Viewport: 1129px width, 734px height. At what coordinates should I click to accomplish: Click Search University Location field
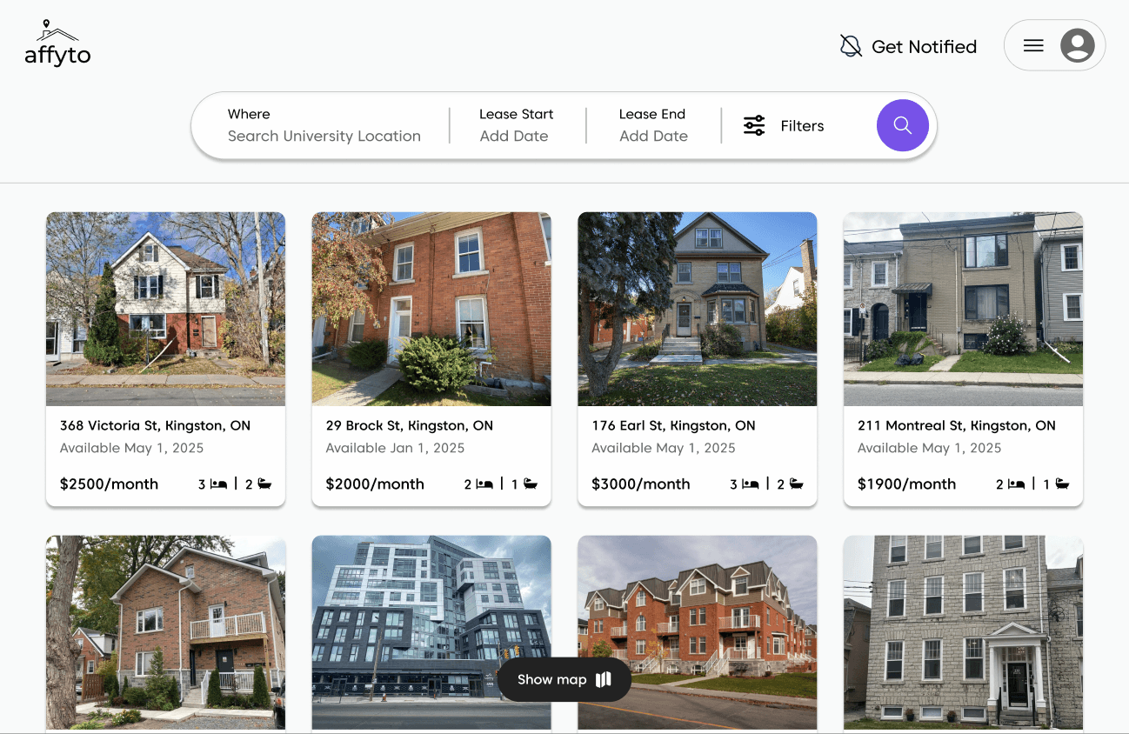pos(324,136)
